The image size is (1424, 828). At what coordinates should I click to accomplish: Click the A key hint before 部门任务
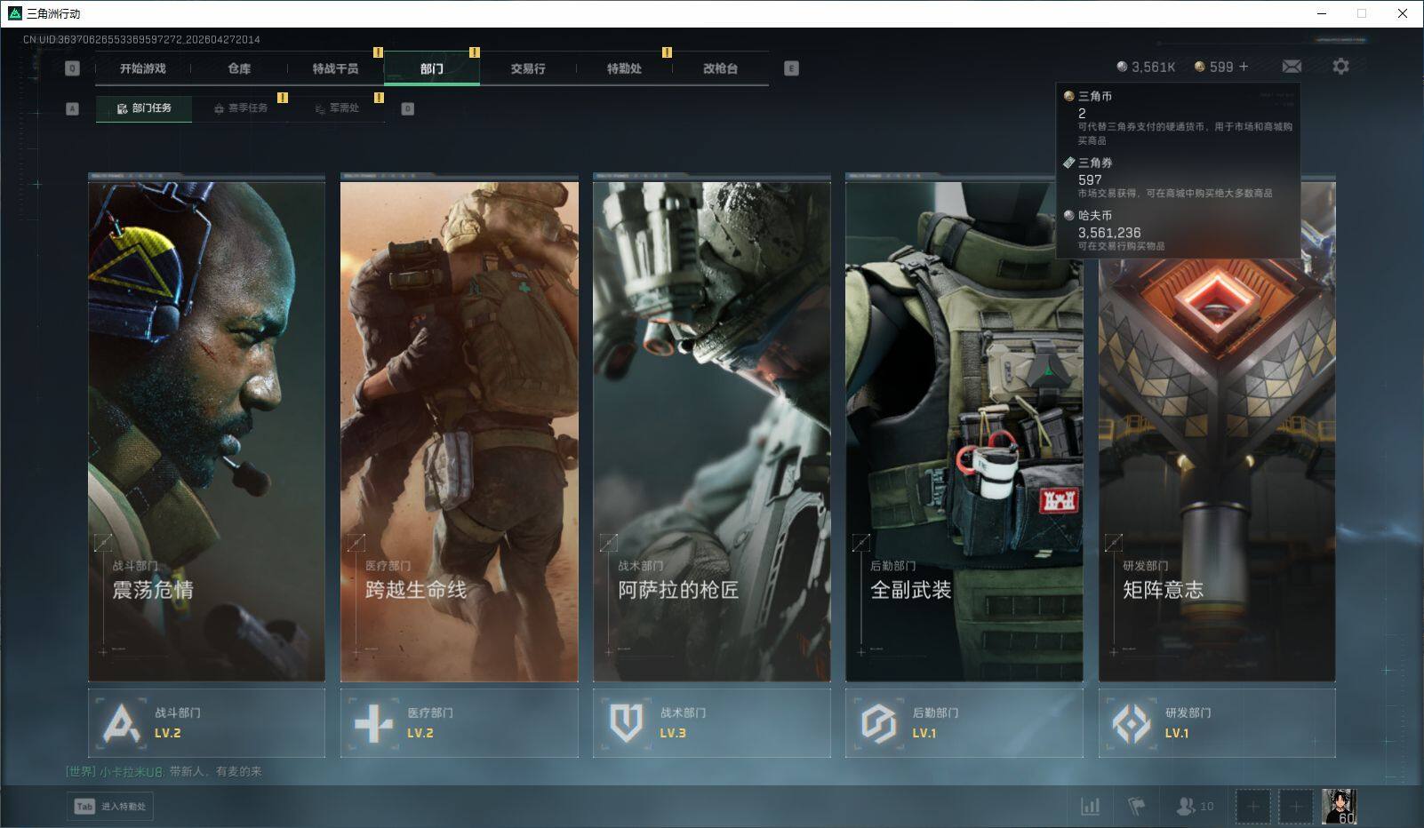73,108
